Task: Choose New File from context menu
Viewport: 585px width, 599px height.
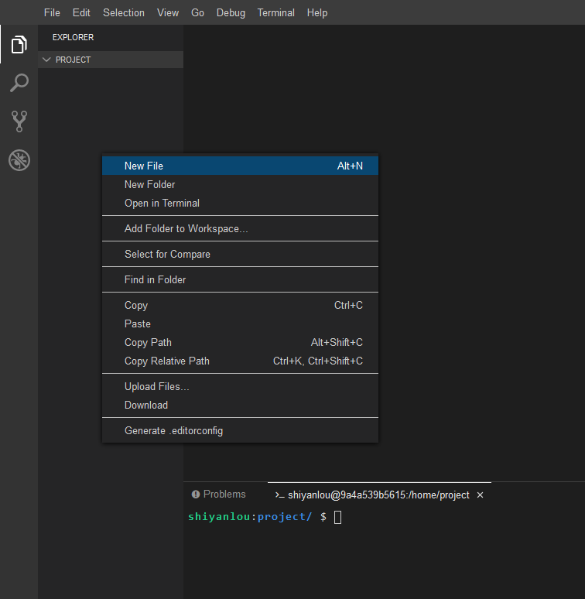Action: point(240,166)
